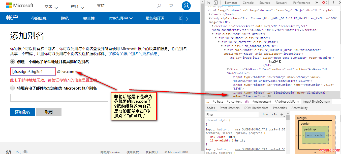Viewport: 341px width, 154px height.
Task: Go to 隐私 account page
Action: click(65, 18)
